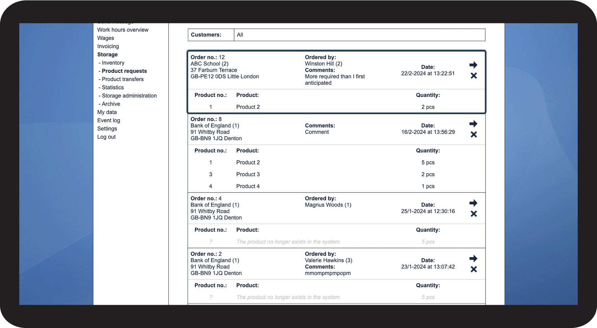
Task: Click the arrow icon for order no. 4
Action: [473, 203]
